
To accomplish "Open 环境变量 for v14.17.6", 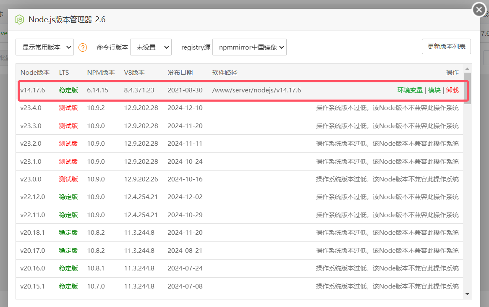I will 410,90.
